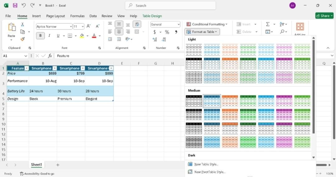Expand Conditional Formatting menu

click(x=207, y=24)
